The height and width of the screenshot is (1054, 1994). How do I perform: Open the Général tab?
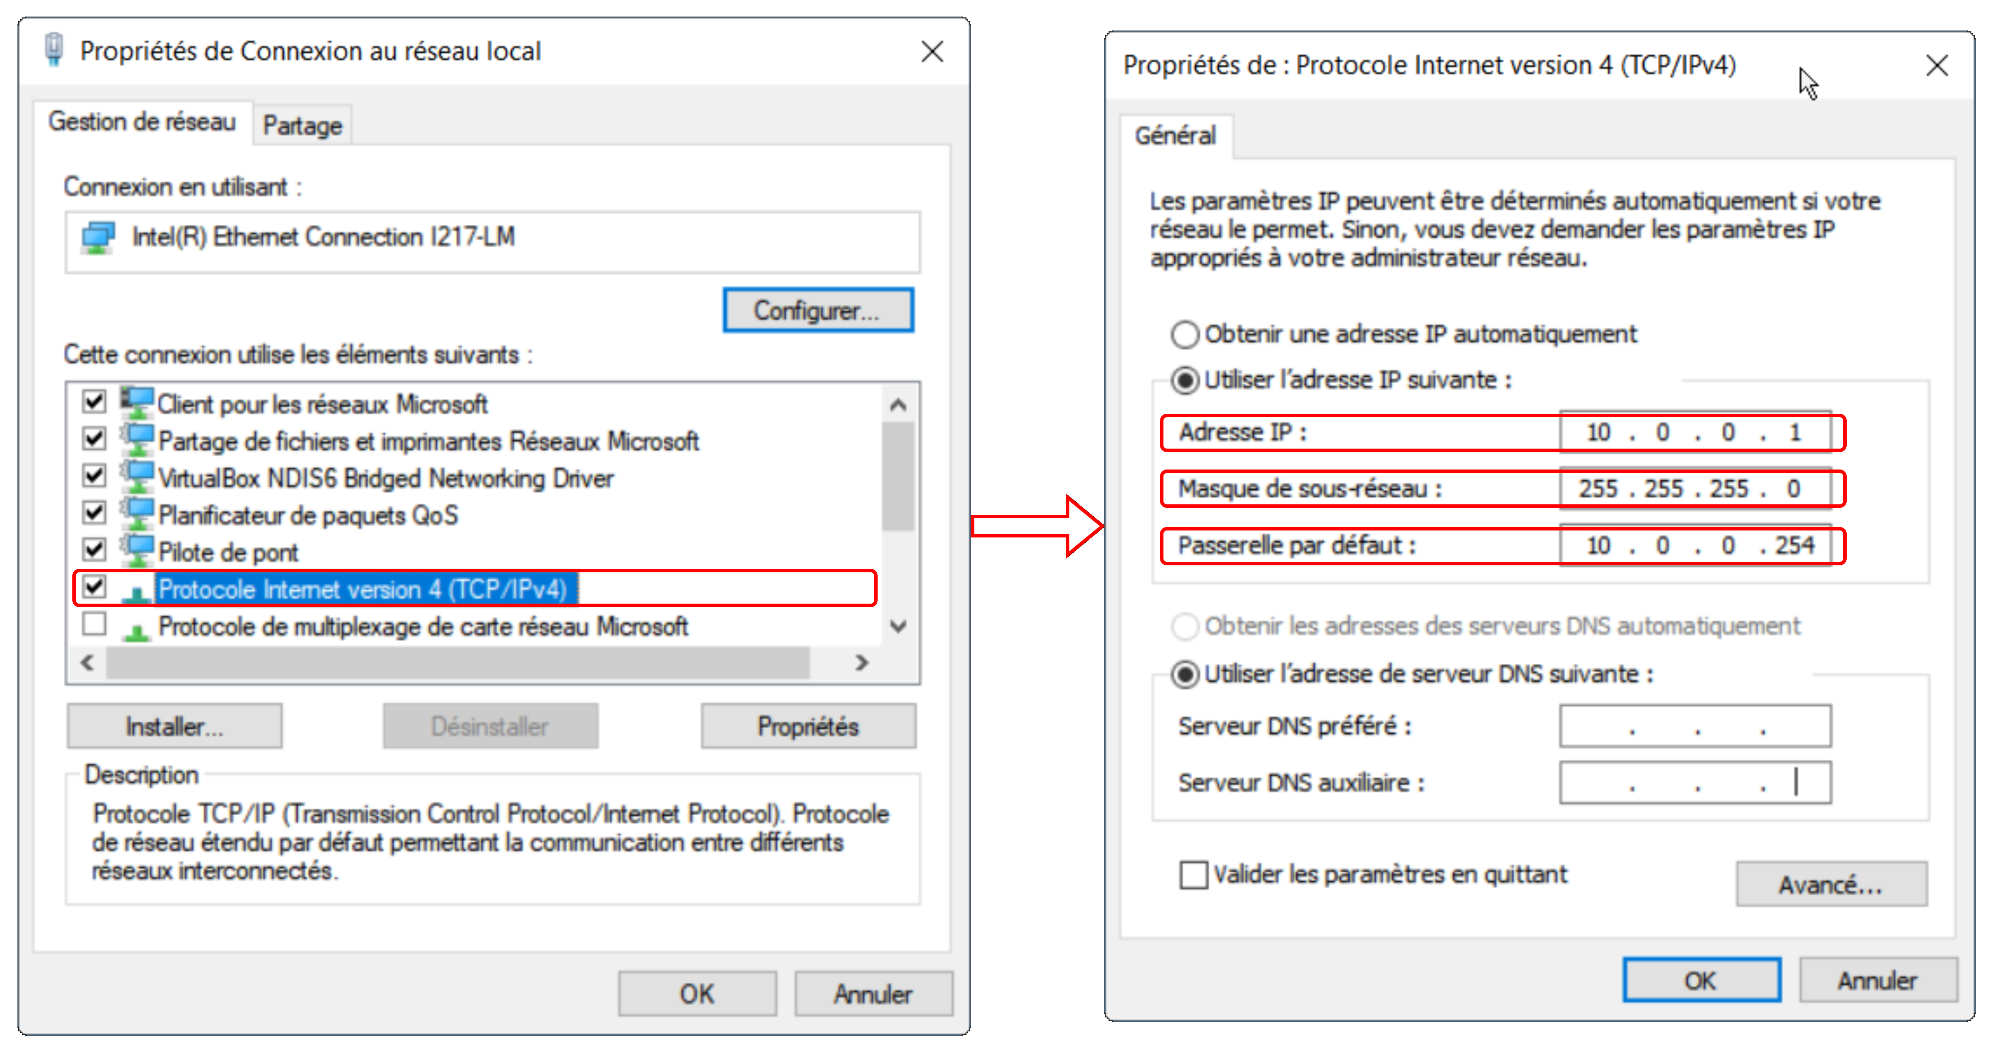pos(1174,136)
